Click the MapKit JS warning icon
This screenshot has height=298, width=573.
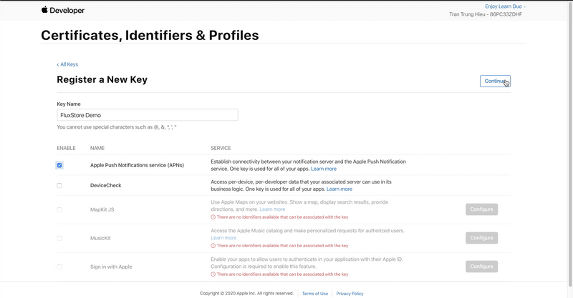coord(213,217)
